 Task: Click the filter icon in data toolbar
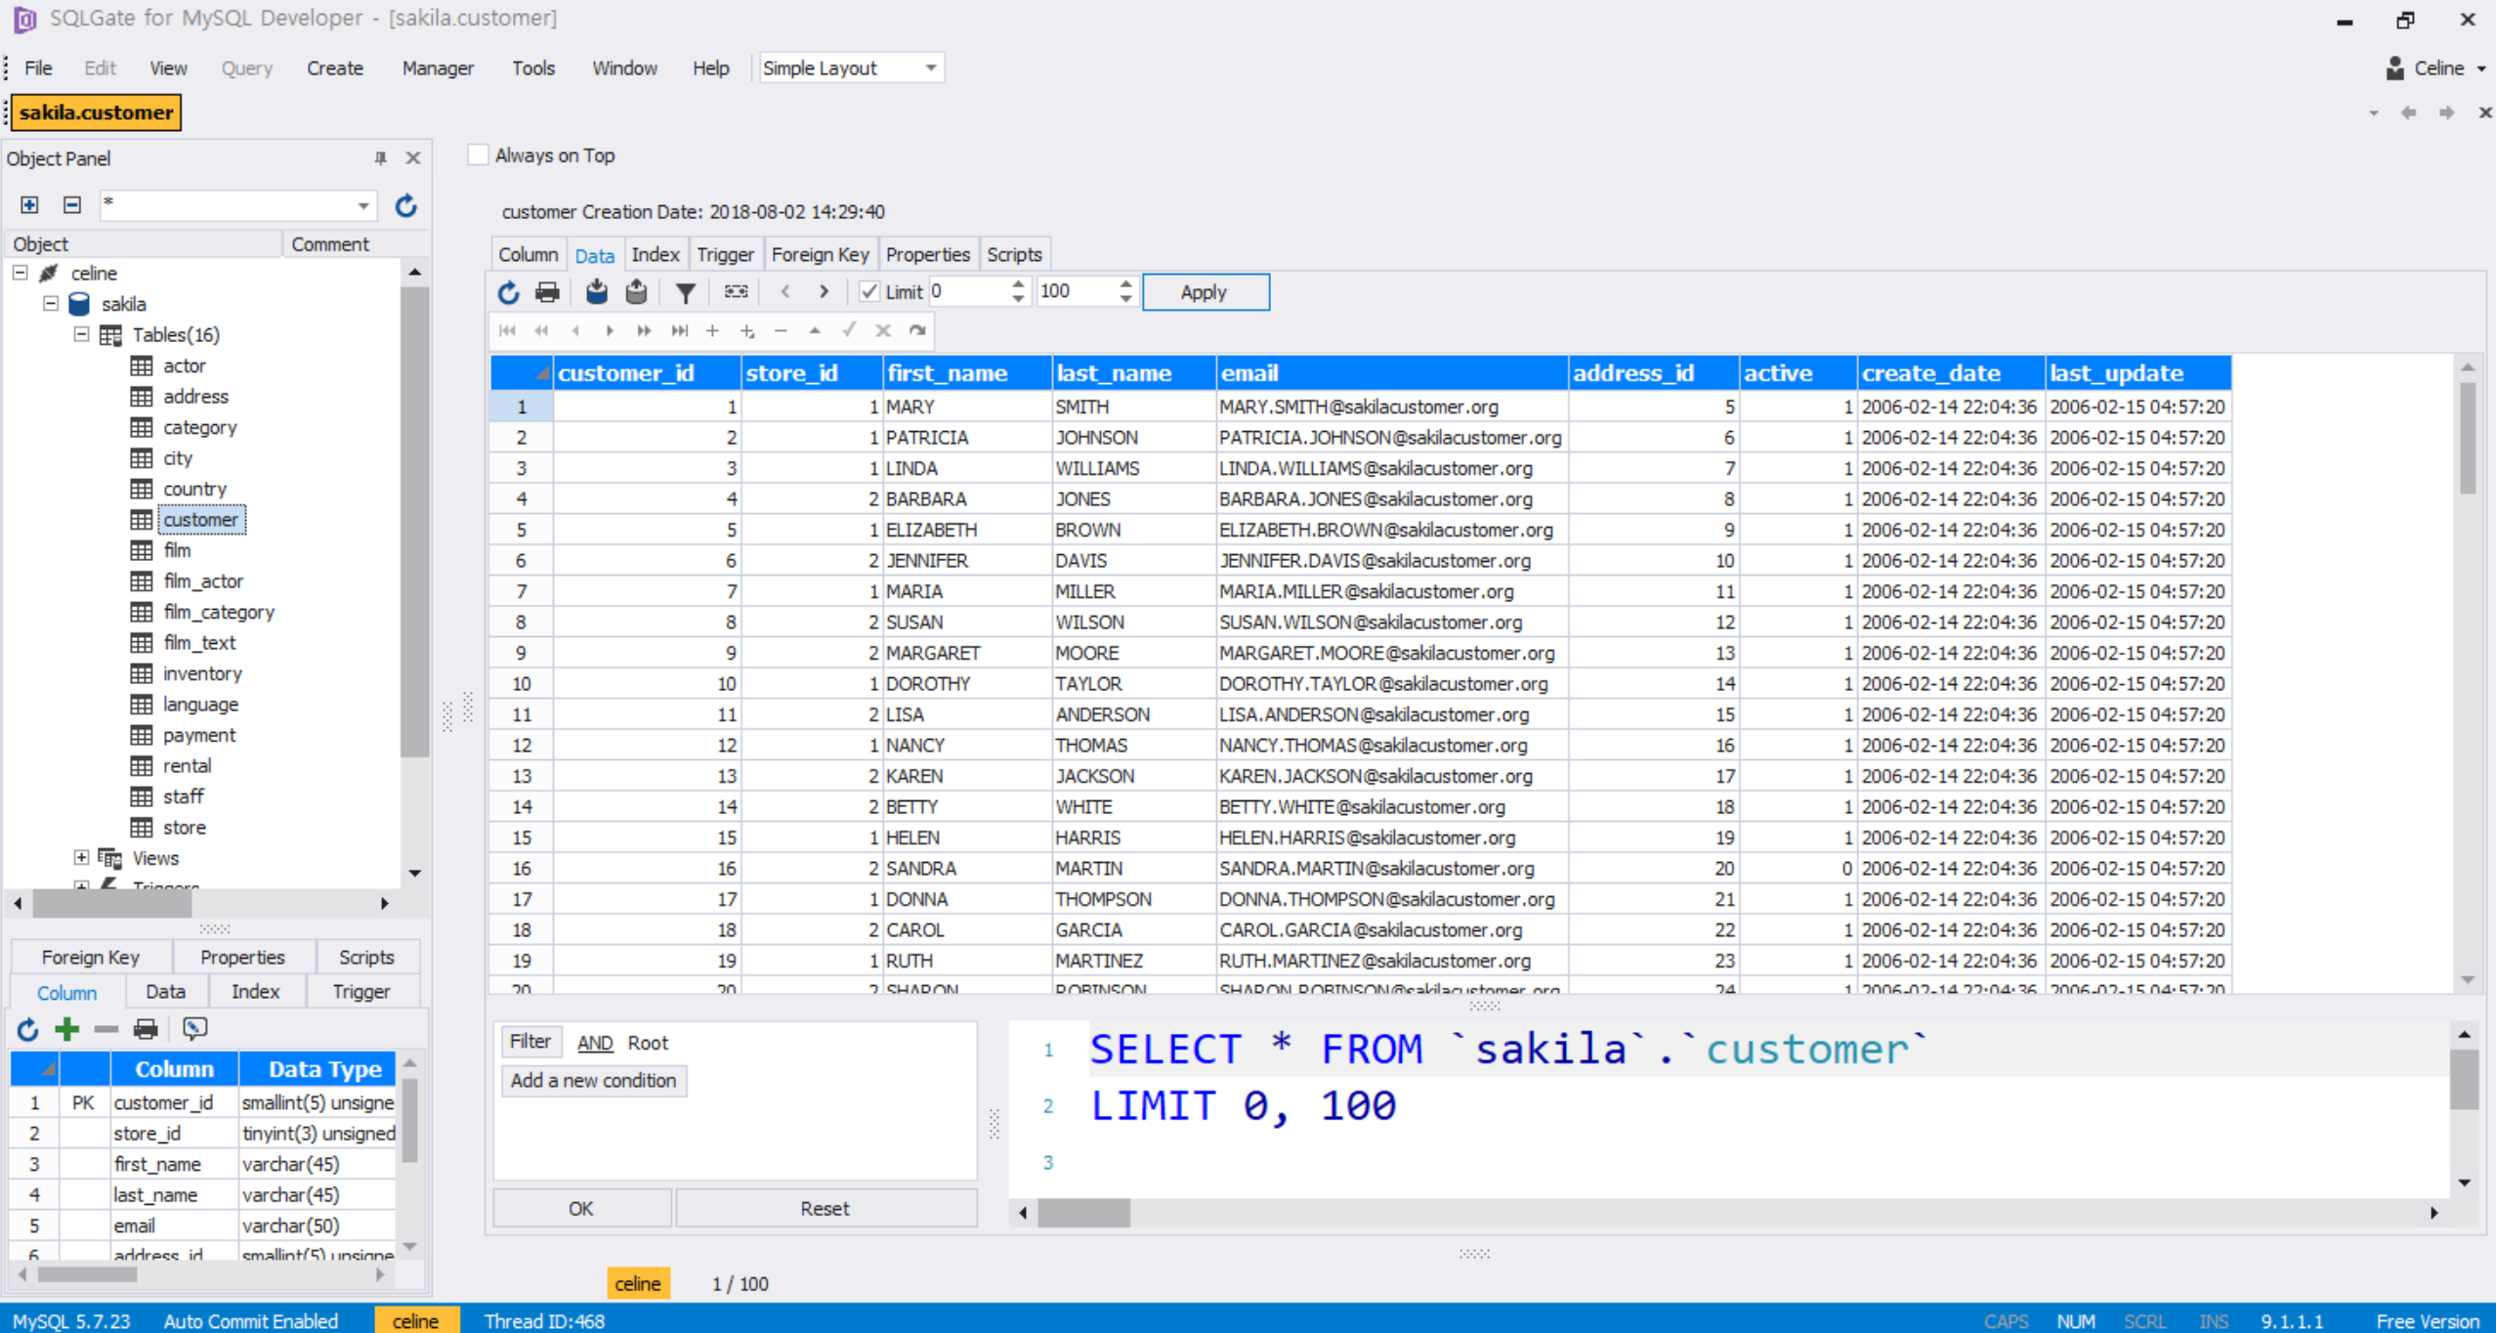[685, 292]
